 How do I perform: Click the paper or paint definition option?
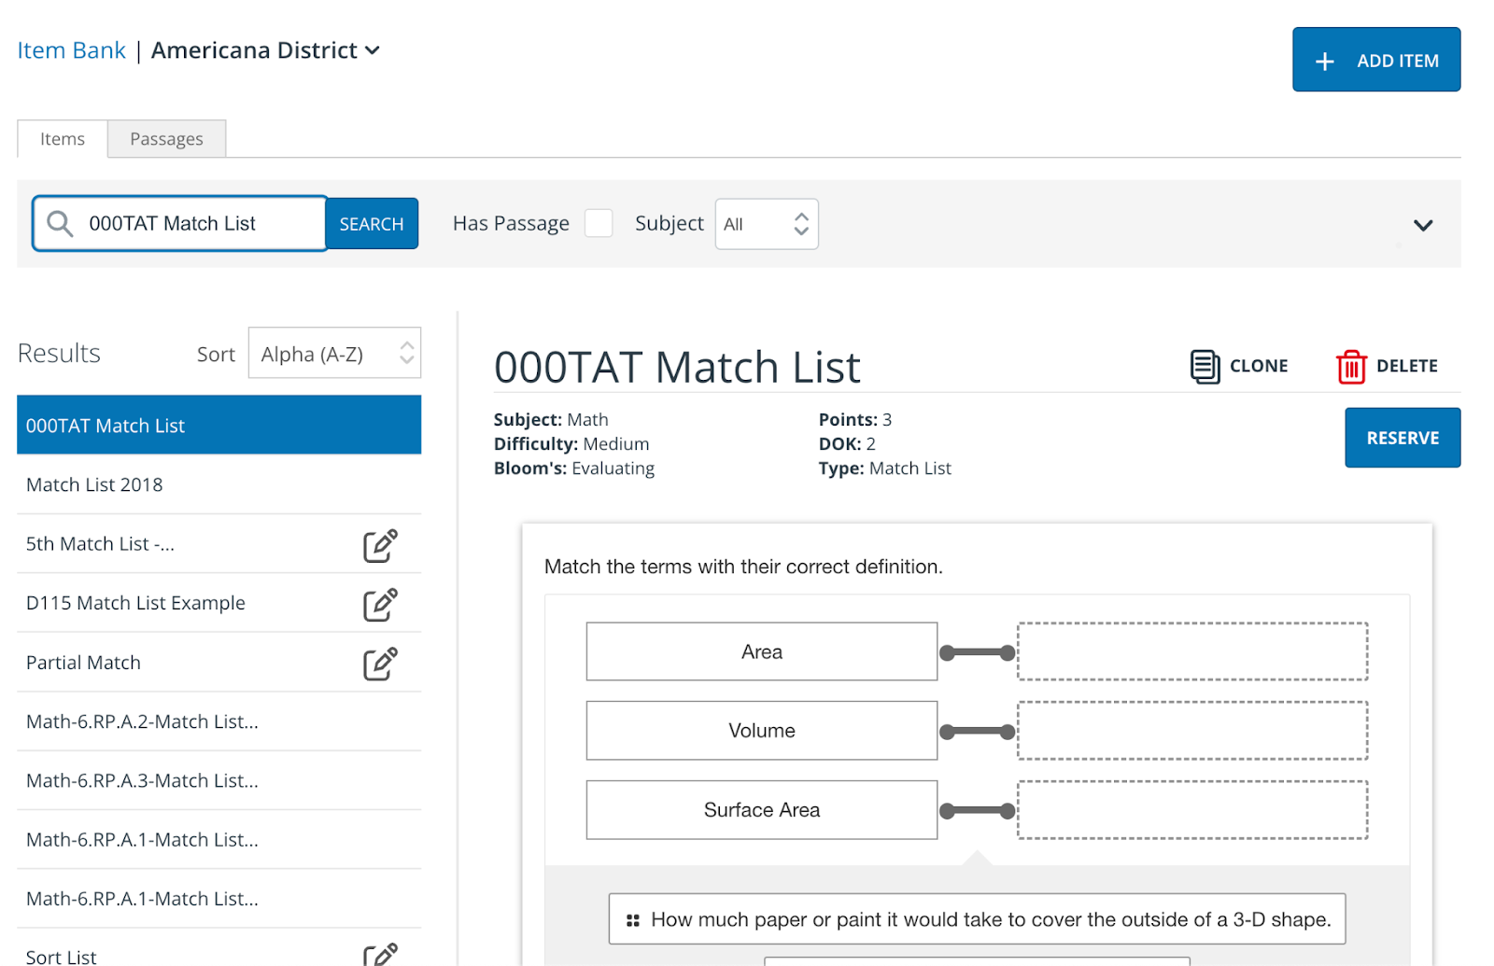pos(977,919)
